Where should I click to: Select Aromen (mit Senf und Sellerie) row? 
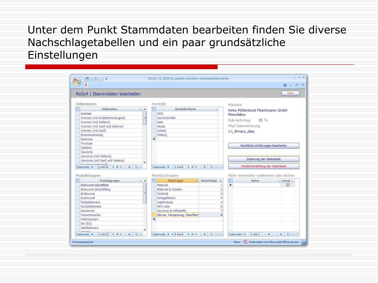[111, 126]
